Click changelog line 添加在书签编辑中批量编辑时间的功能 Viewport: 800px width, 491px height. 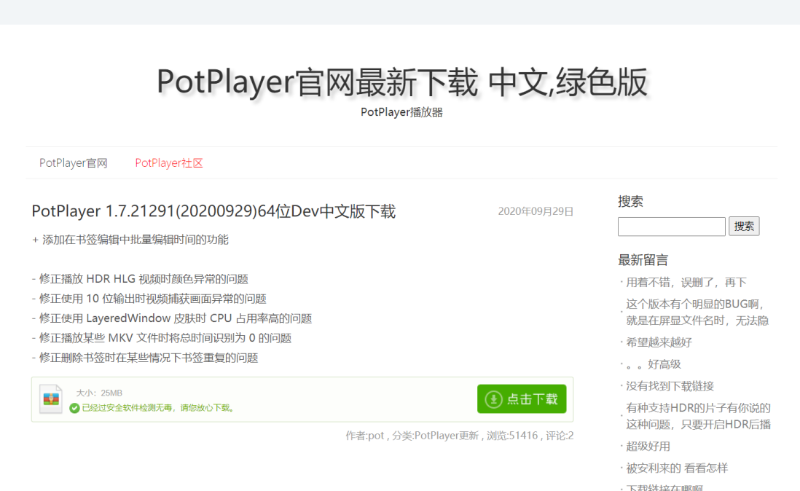pyautogui.click(x=130, y=240)
